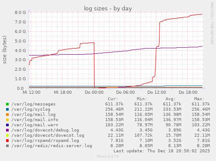Click the yellow /var/log/mail.info legend swatch

(7, 120)
